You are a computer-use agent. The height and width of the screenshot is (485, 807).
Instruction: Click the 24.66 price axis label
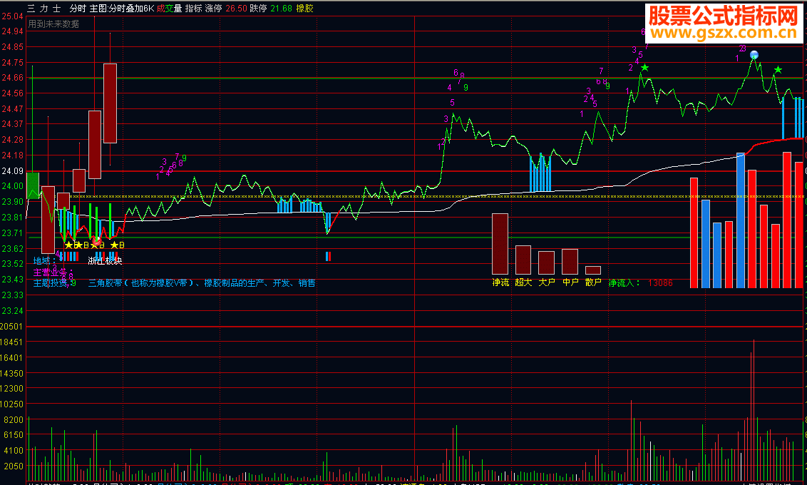point(12,77)
